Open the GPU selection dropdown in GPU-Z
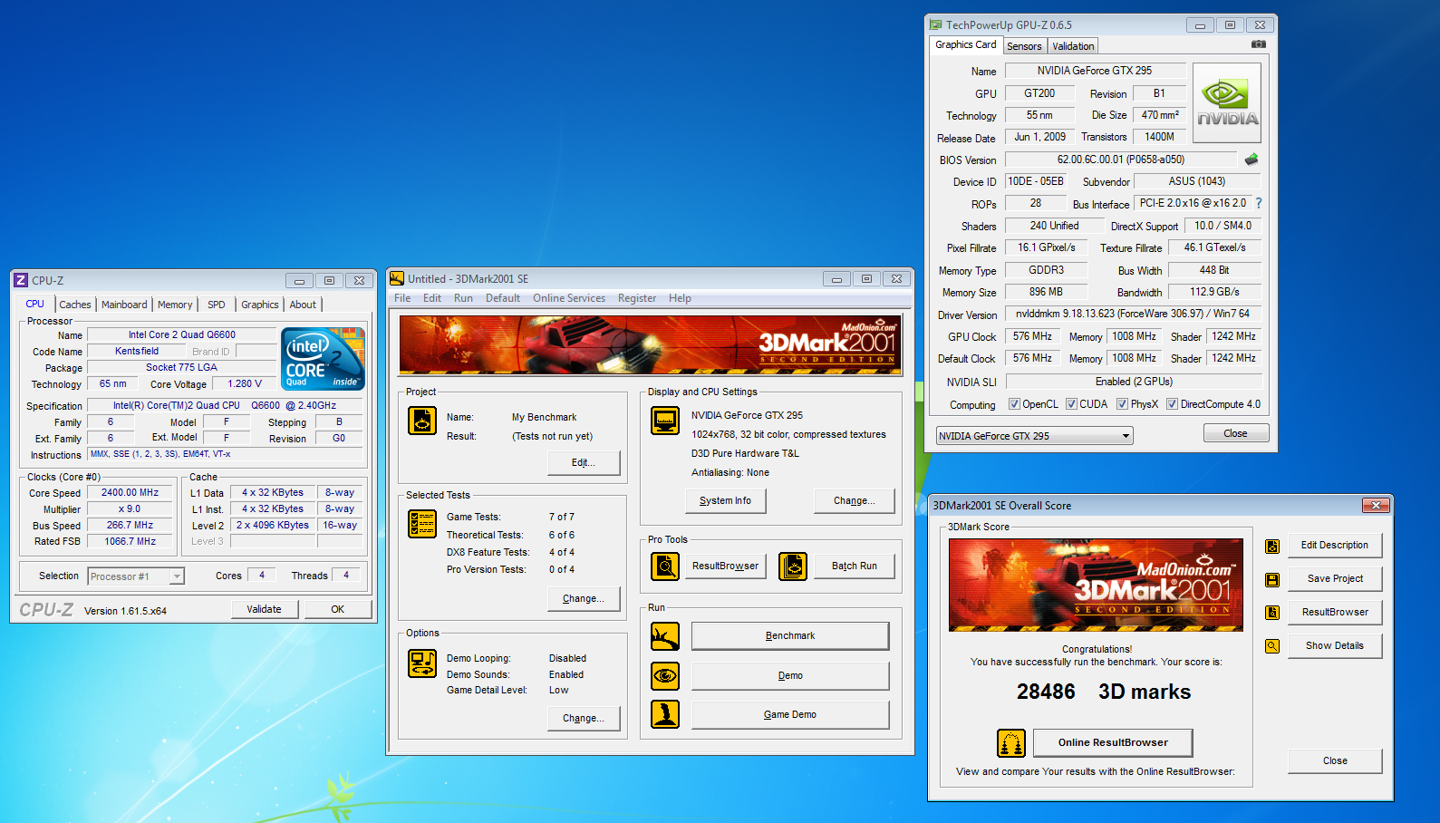The width and height of the screenshot is (1440, 823). click(1034, 436)
